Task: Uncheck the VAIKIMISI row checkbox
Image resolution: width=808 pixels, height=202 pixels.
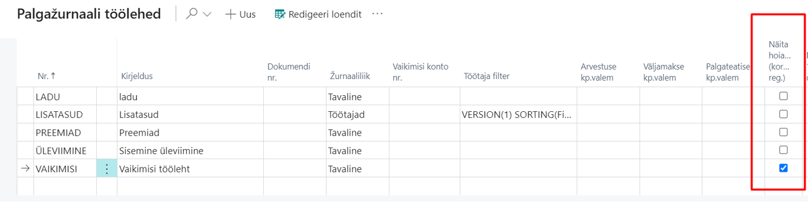Action: [783, 168]
